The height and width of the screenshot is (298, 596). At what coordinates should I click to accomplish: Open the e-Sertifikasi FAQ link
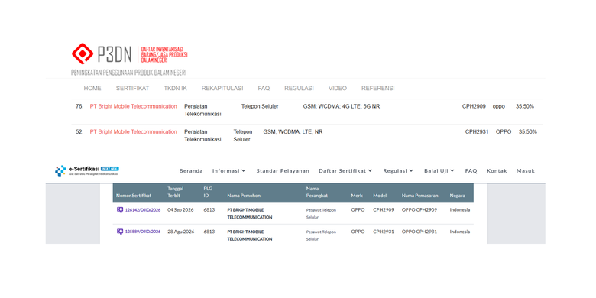471,170
